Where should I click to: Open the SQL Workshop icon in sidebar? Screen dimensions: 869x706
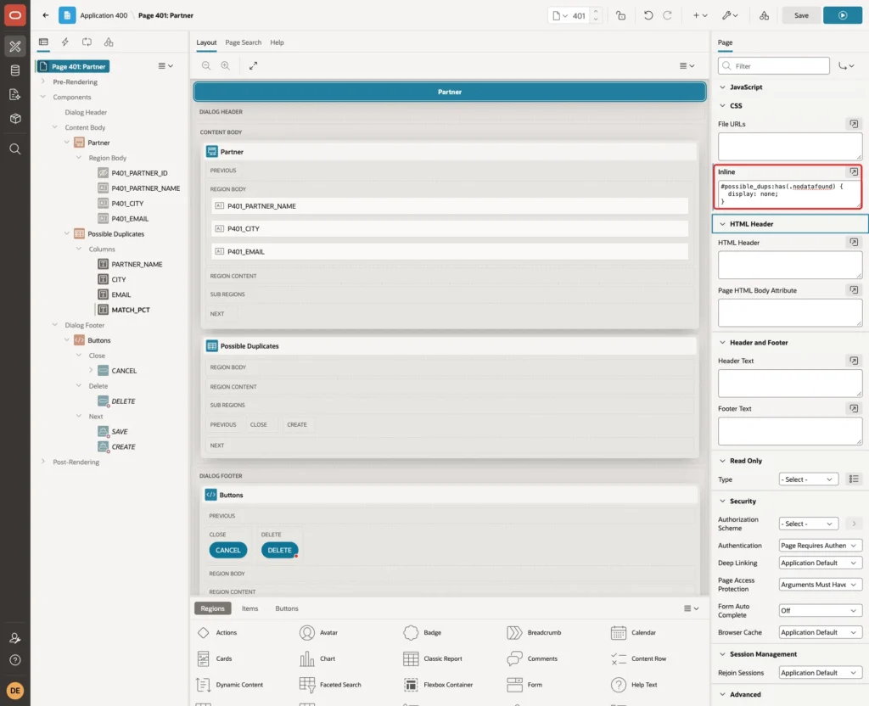(15, 70)
